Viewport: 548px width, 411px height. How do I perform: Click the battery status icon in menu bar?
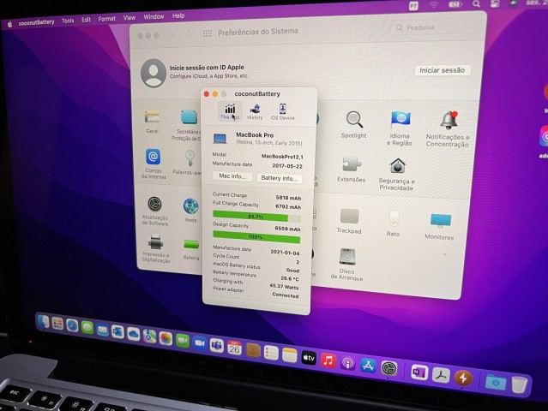click(455, 4)
